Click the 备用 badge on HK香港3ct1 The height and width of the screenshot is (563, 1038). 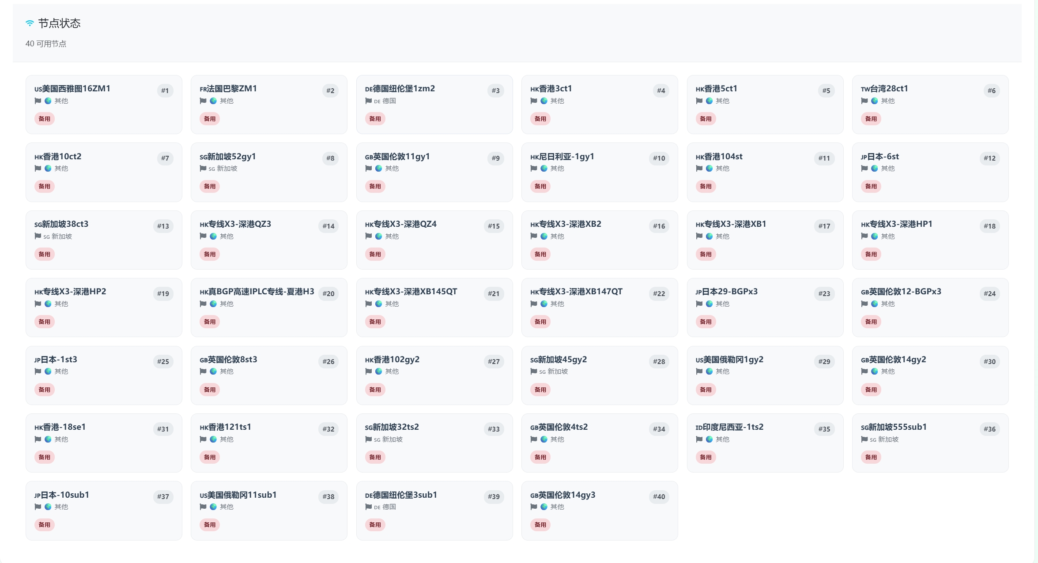(x=540, y=119)
